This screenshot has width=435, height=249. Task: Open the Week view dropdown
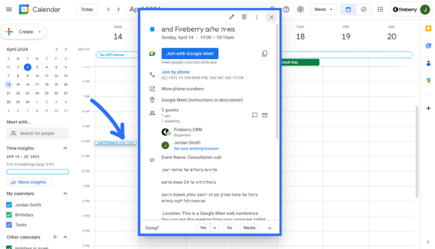324,9
